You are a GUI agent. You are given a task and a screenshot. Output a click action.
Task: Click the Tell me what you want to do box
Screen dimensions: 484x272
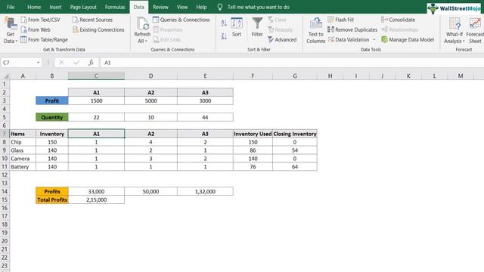pyautogui.click(x=259, y=7)
